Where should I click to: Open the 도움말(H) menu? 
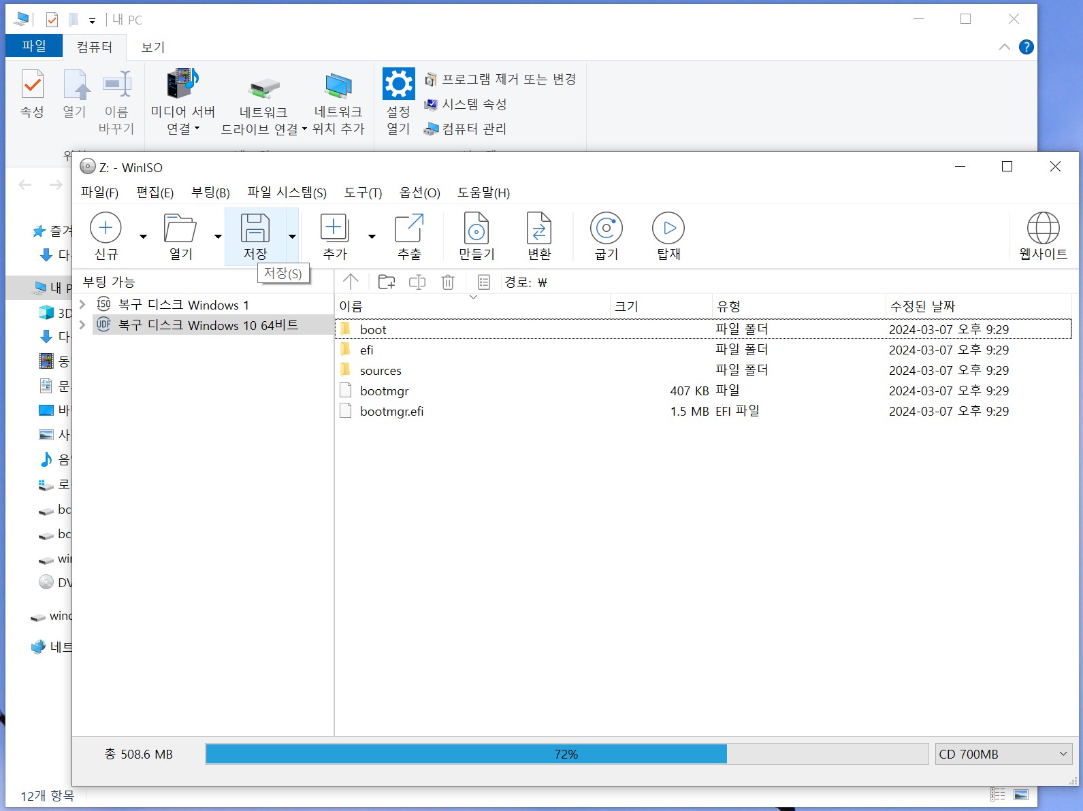(x=483, y=193)
